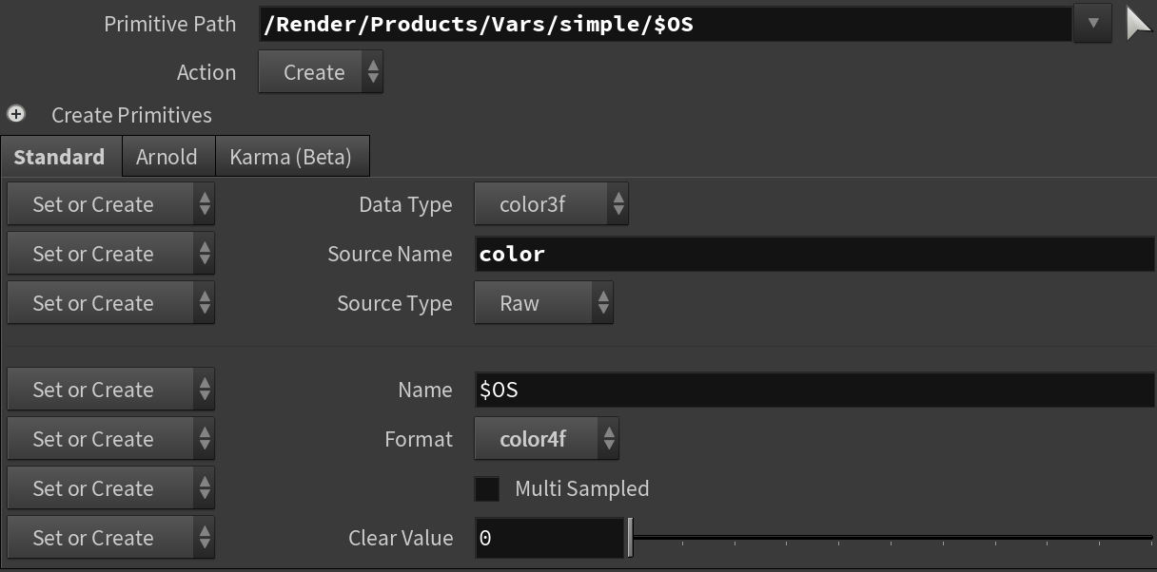1157x572 pixels.
Task: Click the plus icon beside Create Primitives
Action: click(x=16, y=115)
